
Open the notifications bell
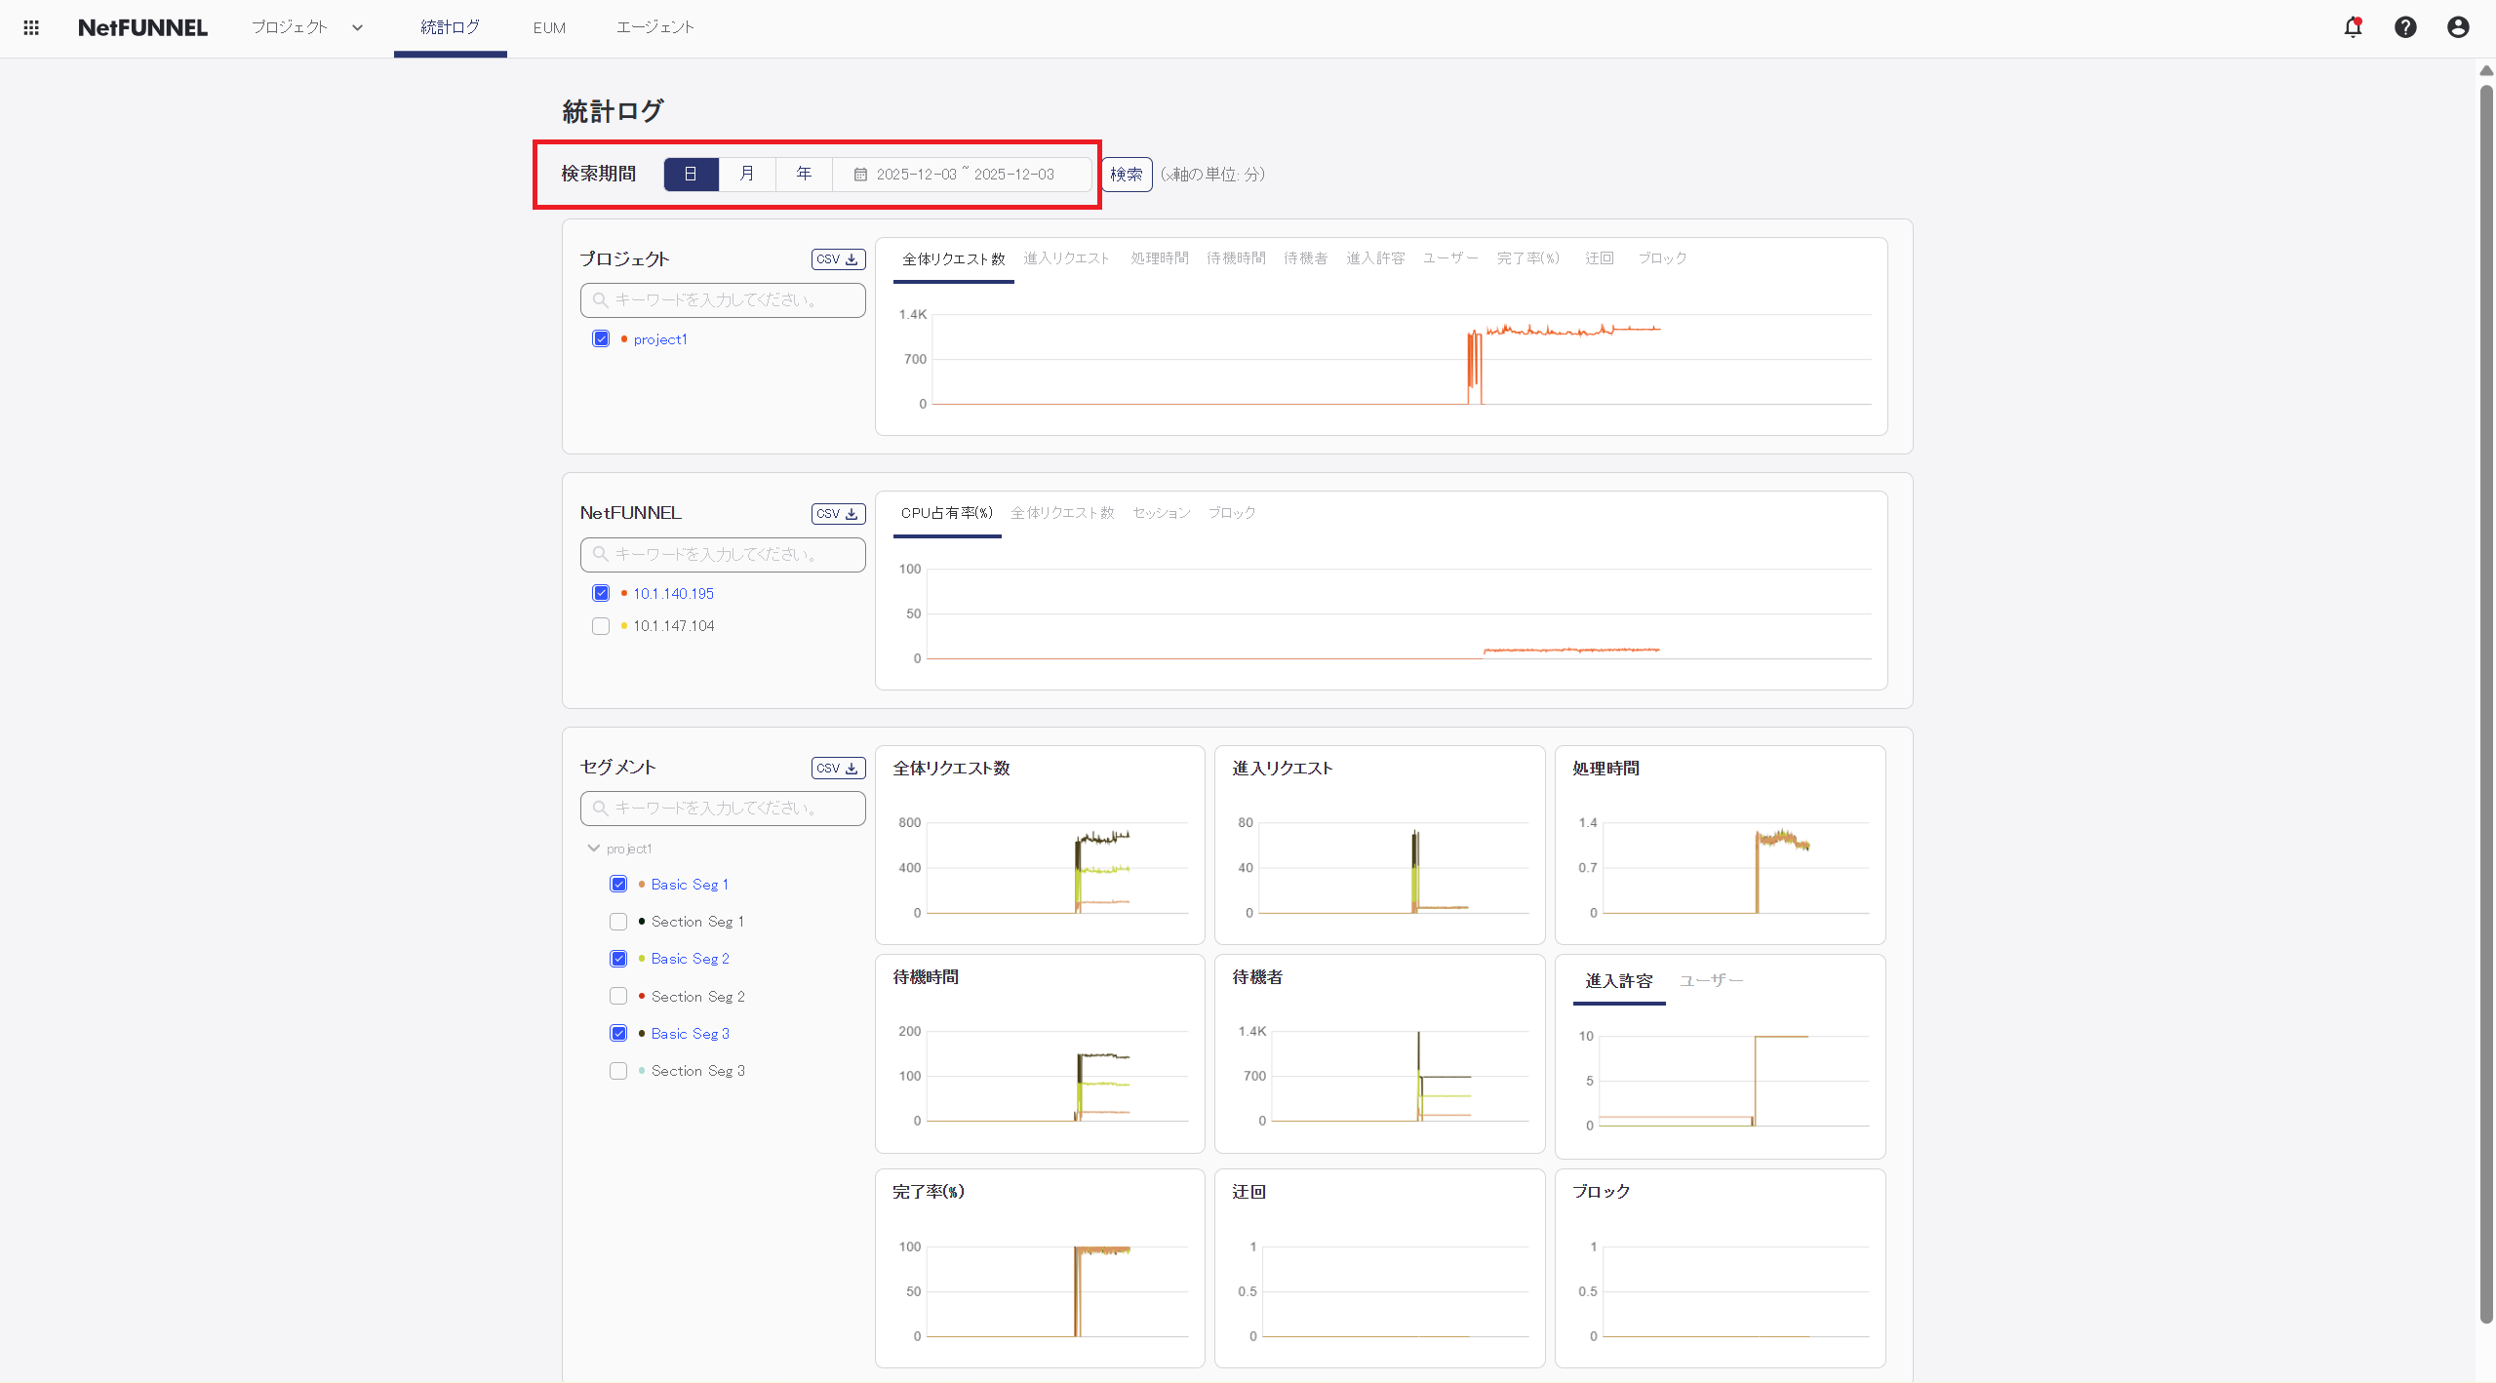pos(2353,27)
